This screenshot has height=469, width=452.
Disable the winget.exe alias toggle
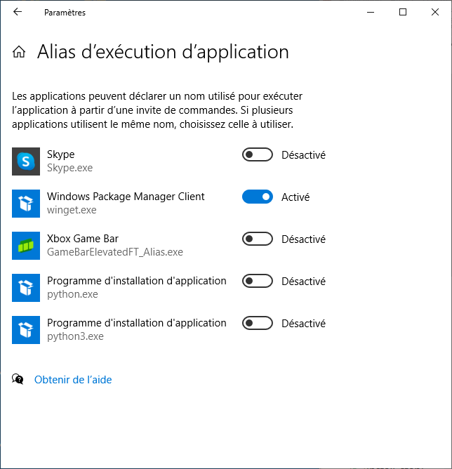tap(258, 197)
